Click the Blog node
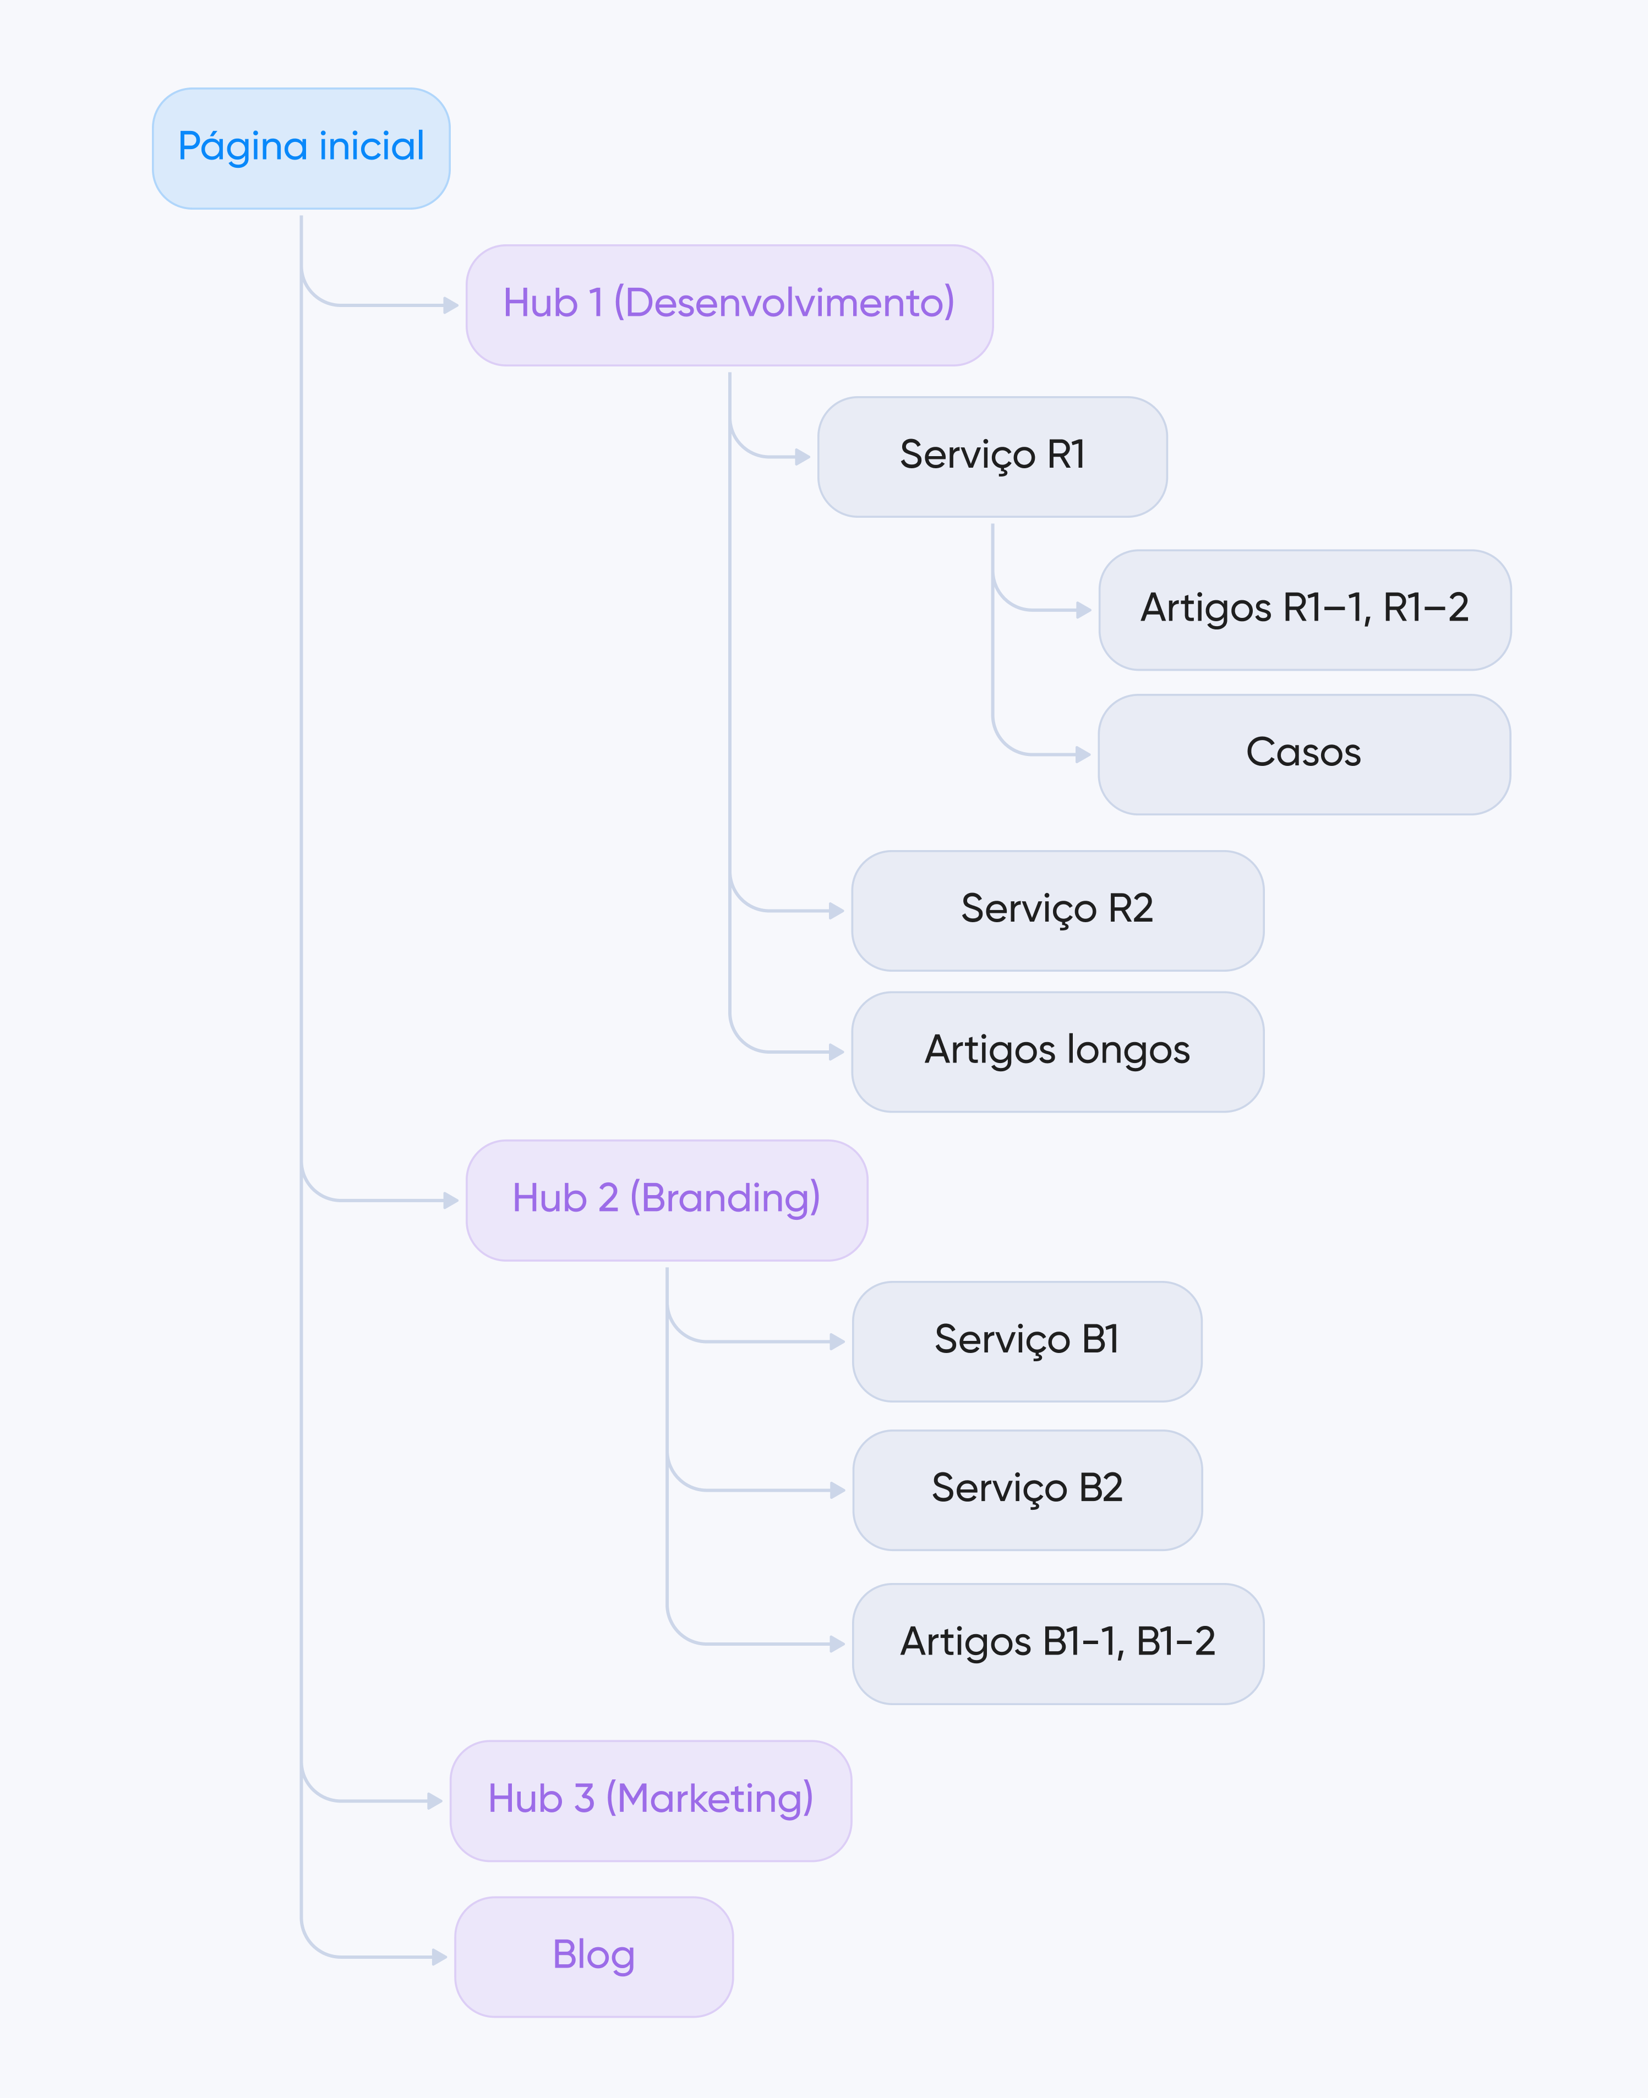 pos(593,1956)
